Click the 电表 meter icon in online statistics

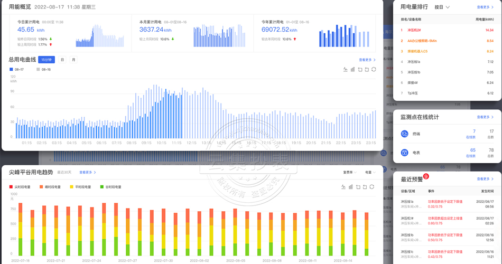pos(405,153)
